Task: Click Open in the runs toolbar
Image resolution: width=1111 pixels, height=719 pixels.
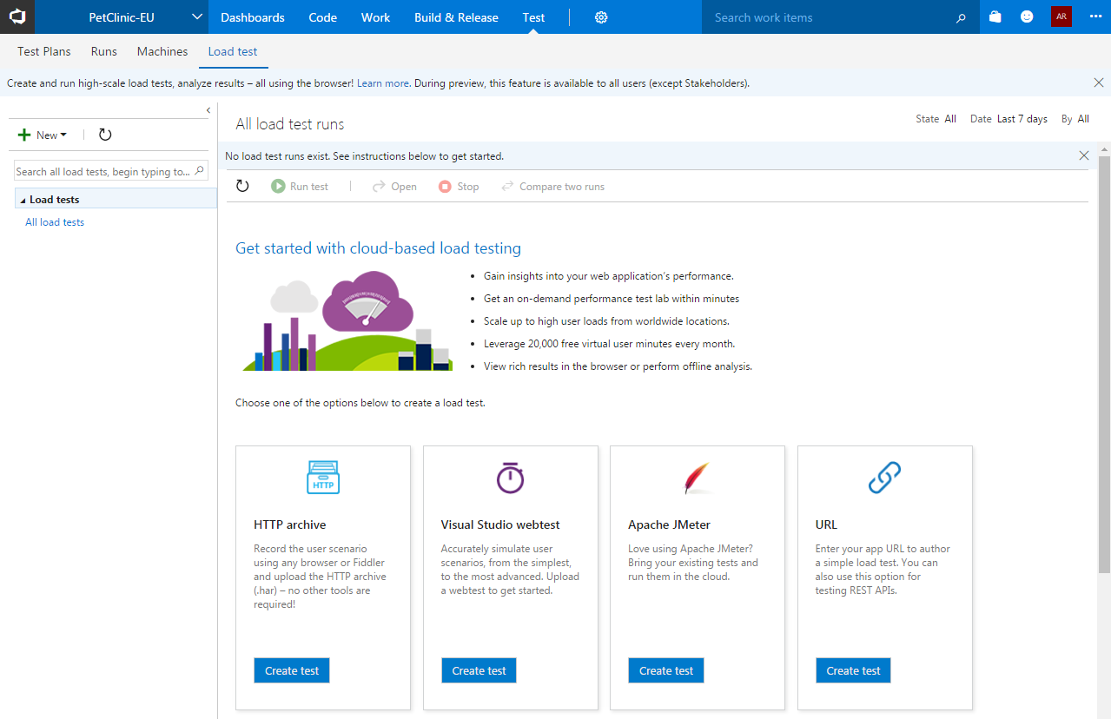Action: point(394,186)
